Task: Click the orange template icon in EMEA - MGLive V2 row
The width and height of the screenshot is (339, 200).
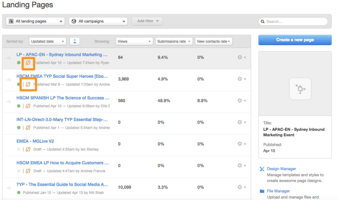Action: 28,149
